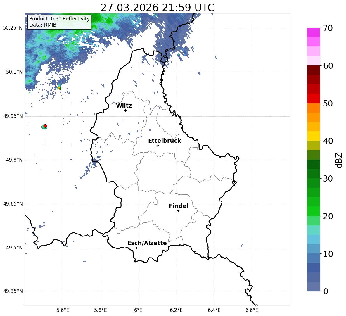Screen dimensions: 346x316
Task: Click the latitude label 49.5°N
Action: click(x=14, y=248)
